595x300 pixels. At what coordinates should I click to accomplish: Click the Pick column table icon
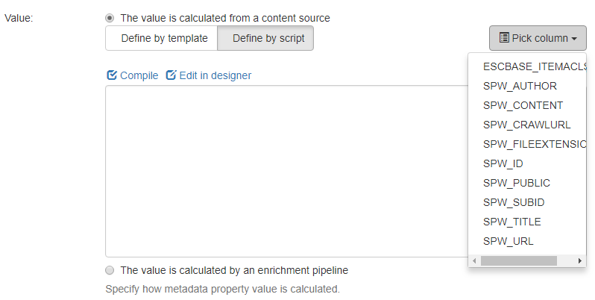pos(504,38)
